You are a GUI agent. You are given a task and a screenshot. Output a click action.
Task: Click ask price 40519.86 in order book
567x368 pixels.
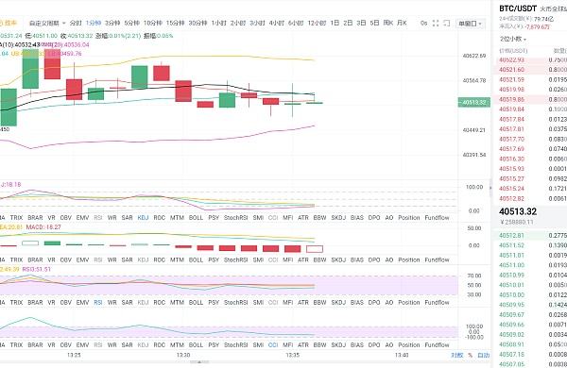click(x=511, y=100)
